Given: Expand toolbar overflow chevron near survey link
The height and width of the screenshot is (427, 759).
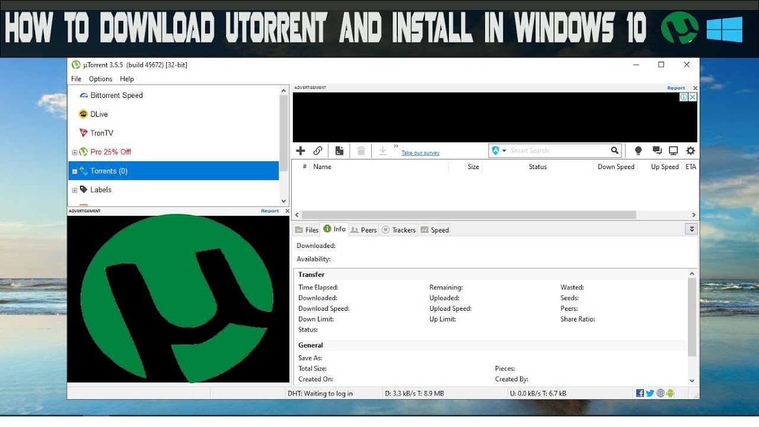Looking at the screenshot, I should coord(396,146).
